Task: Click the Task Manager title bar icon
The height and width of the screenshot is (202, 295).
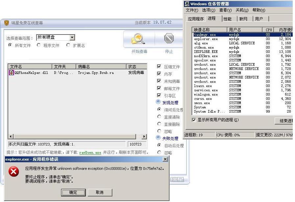Action: pos(187,4)
